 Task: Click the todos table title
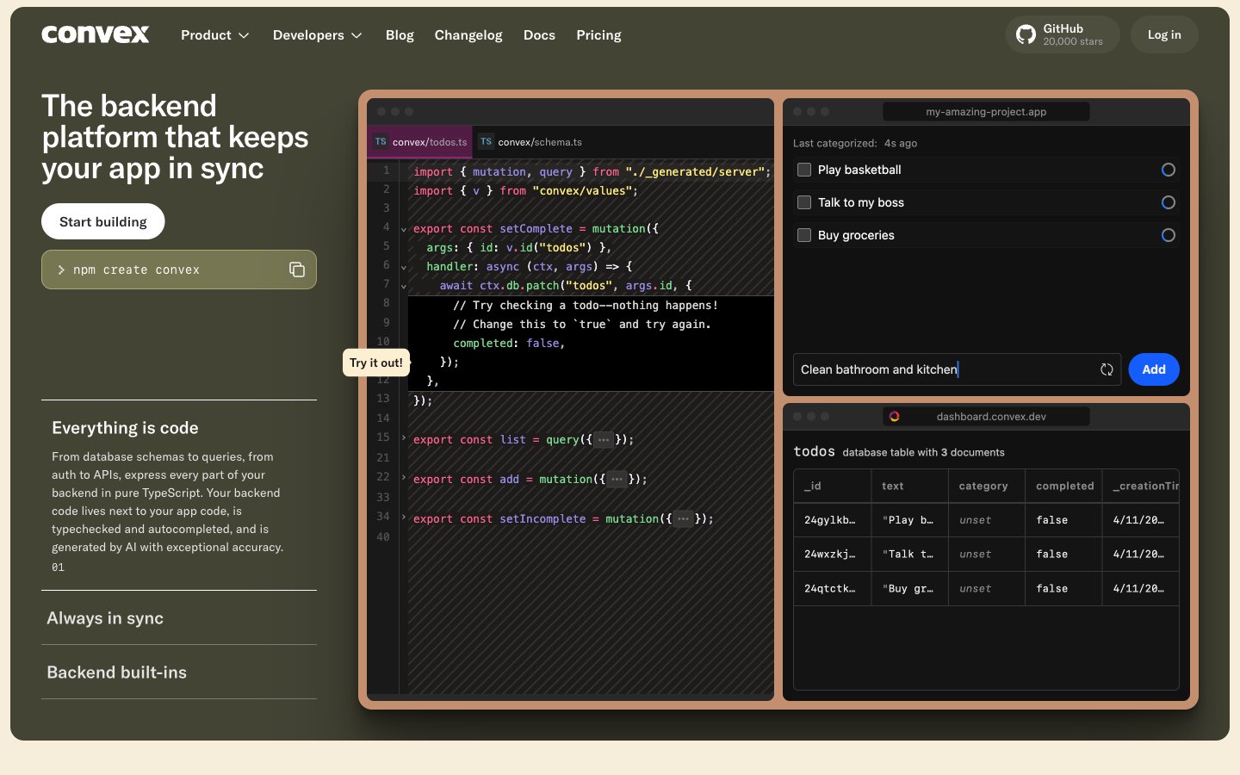tap(814, 451)
